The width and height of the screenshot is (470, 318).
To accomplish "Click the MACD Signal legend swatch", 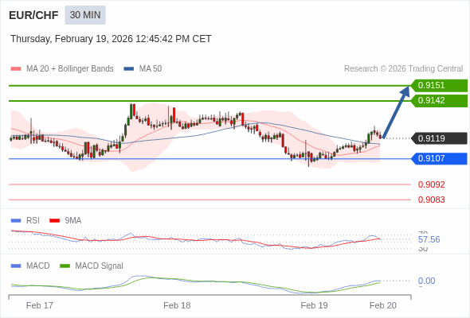I will click(x=65, y=266).
